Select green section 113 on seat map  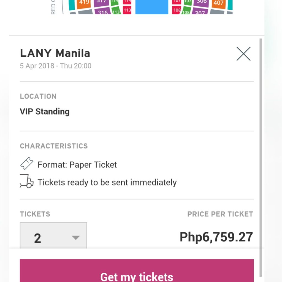point(116,11)
